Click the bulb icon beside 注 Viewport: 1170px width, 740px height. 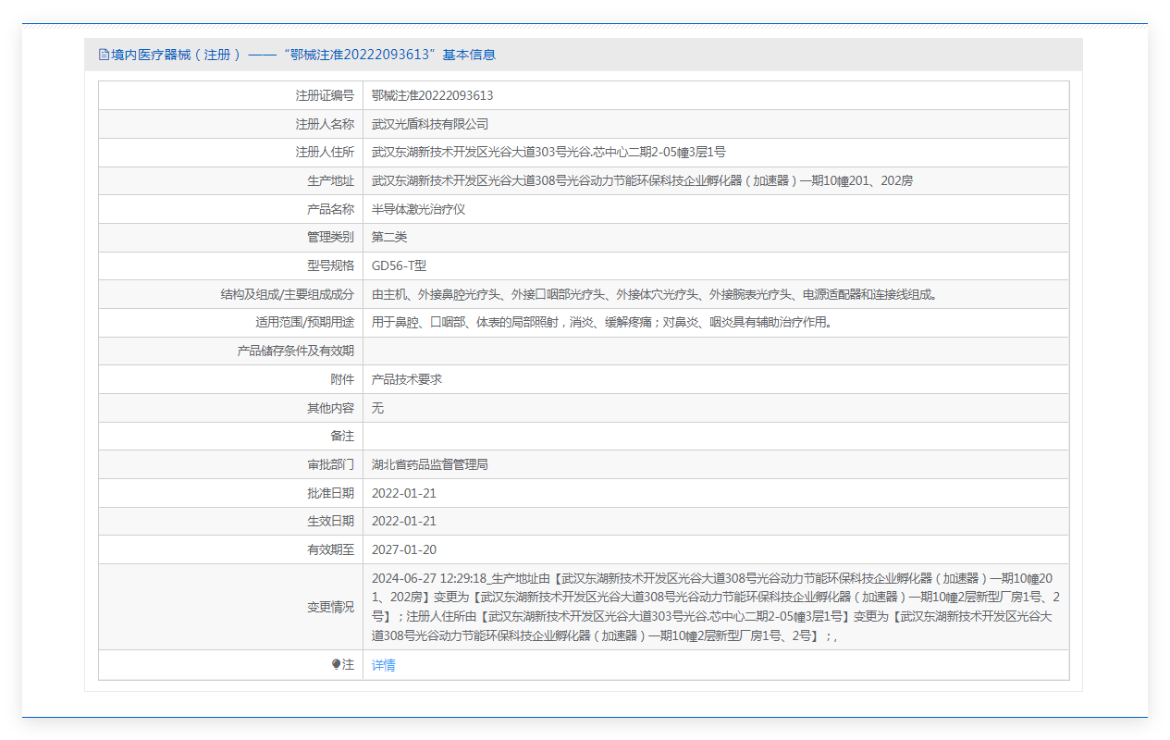[337, 664]
